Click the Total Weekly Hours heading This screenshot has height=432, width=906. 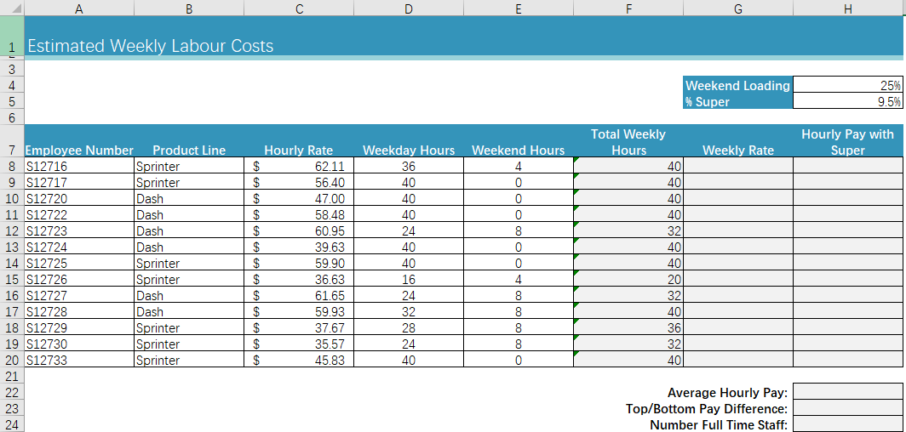tap(628, 142)
